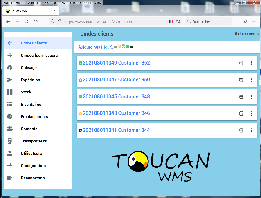Click the Contacts signpost icon

point(10,129)
